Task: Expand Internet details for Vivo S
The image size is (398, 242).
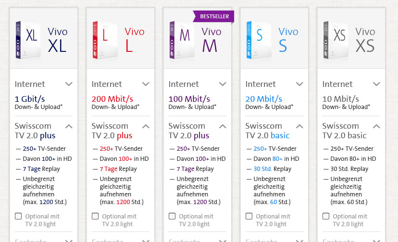Action: coord(299,84)
